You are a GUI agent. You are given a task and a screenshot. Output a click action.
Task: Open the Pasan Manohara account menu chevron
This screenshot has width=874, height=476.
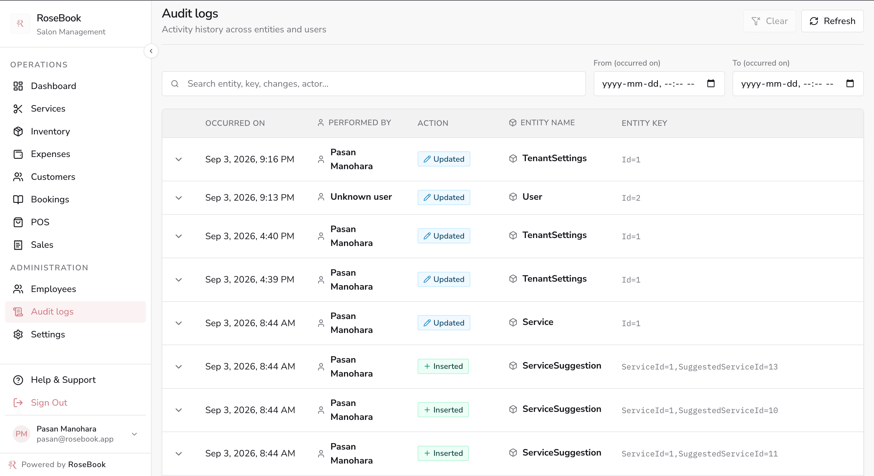(x=134, y=434)
